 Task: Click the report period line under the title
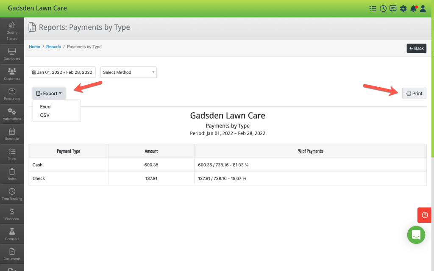(228, 133)
